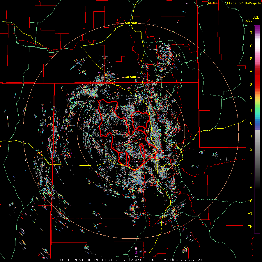
Task: Click the -2 value on the color scale
Action: point(250,149)
